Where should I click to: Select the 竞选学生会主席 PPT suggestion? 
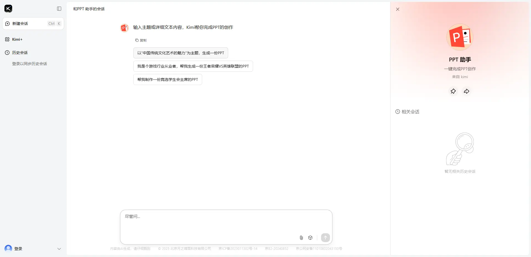click(168, 79)
